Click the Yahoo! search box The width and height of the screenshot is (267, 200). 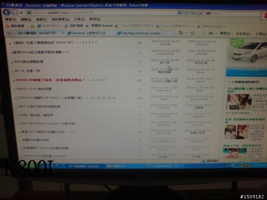(233, 13)
